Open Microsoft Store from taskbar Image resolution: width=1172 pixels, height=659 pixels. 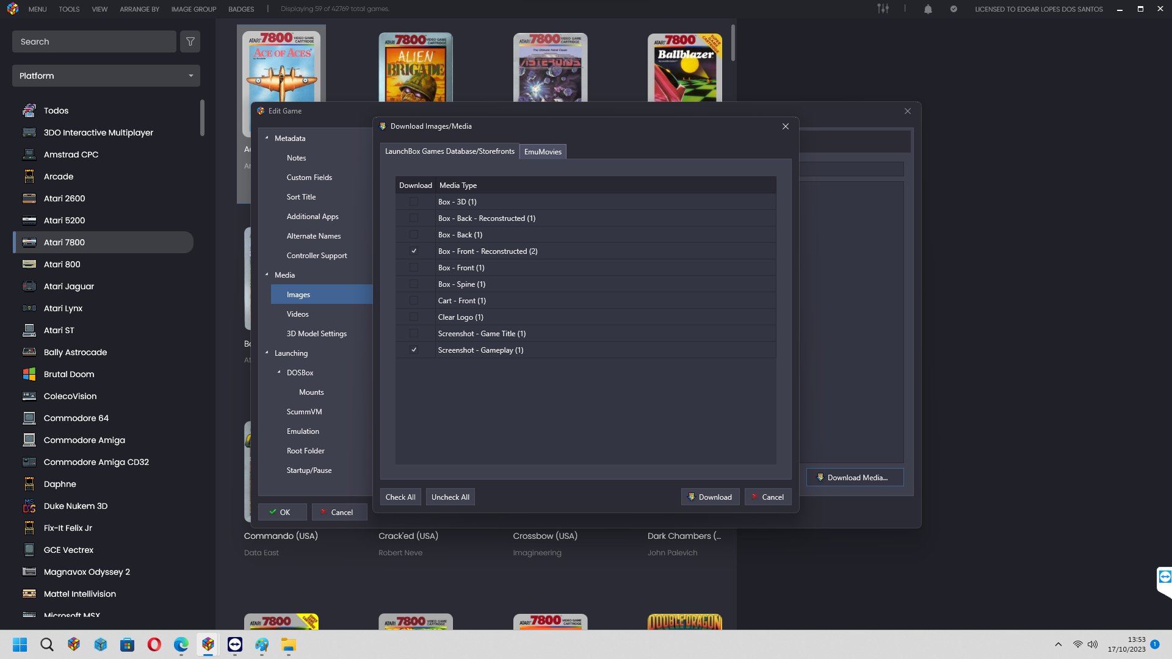128,644
